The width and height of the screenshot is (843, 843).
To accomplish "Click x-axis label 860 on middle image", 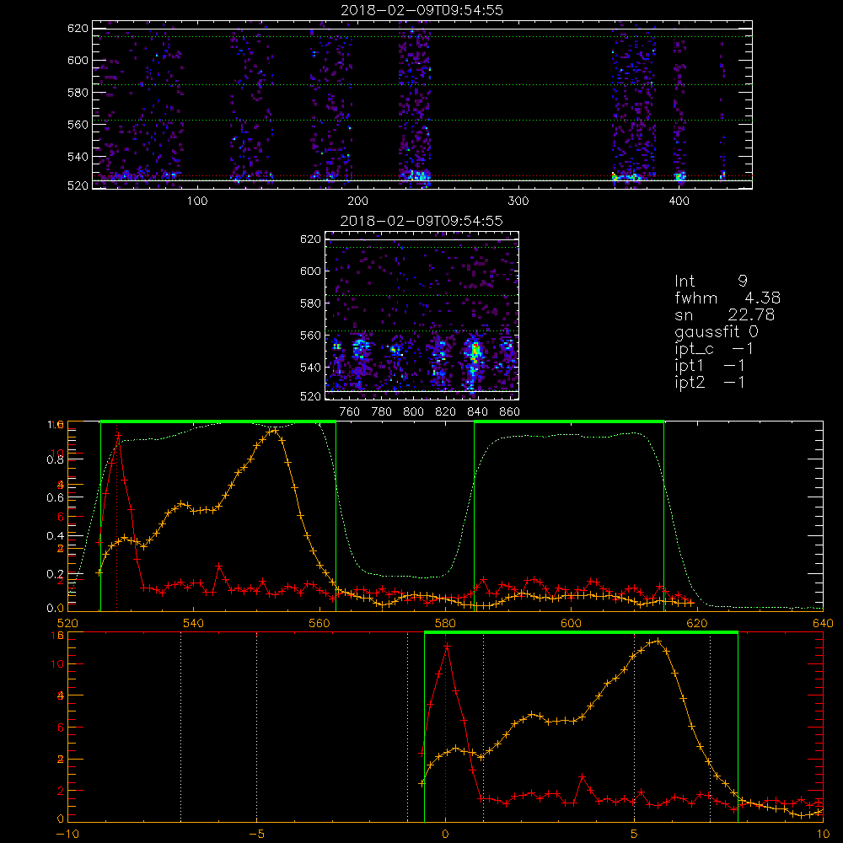I will tap(510, 412).
